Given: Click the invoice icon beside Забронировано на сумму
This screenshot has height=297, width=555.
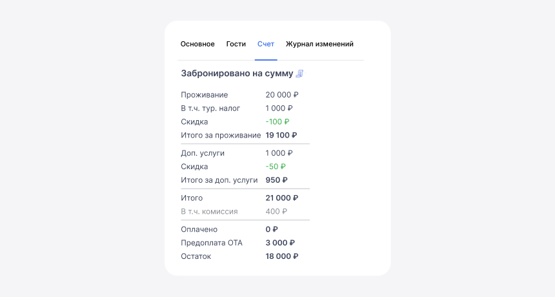Looking at the screenshot, I should (x=299, y=74).
